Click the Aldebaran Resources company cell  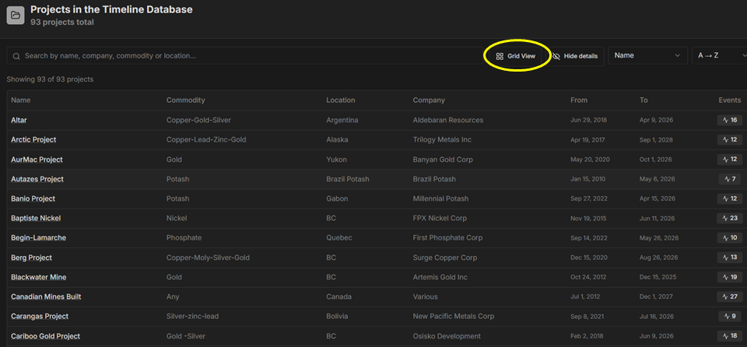[x=448, y=120]
